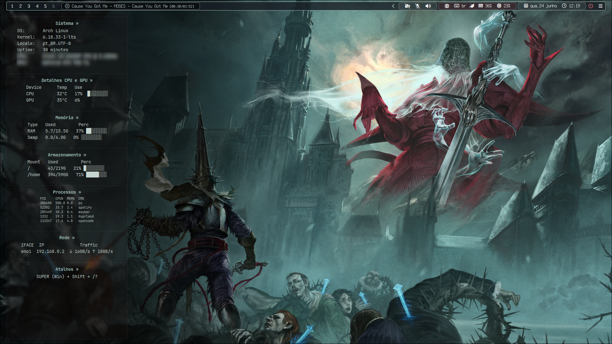This screenshot has height=344, width=612.
Task: Switch to workspace 3 in the bar
Action: (x=29, y=6)
